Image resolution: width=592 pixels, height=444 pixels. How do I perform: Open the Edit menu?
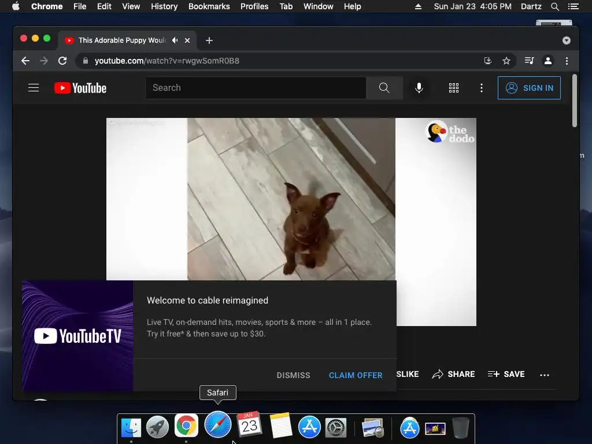104,6
